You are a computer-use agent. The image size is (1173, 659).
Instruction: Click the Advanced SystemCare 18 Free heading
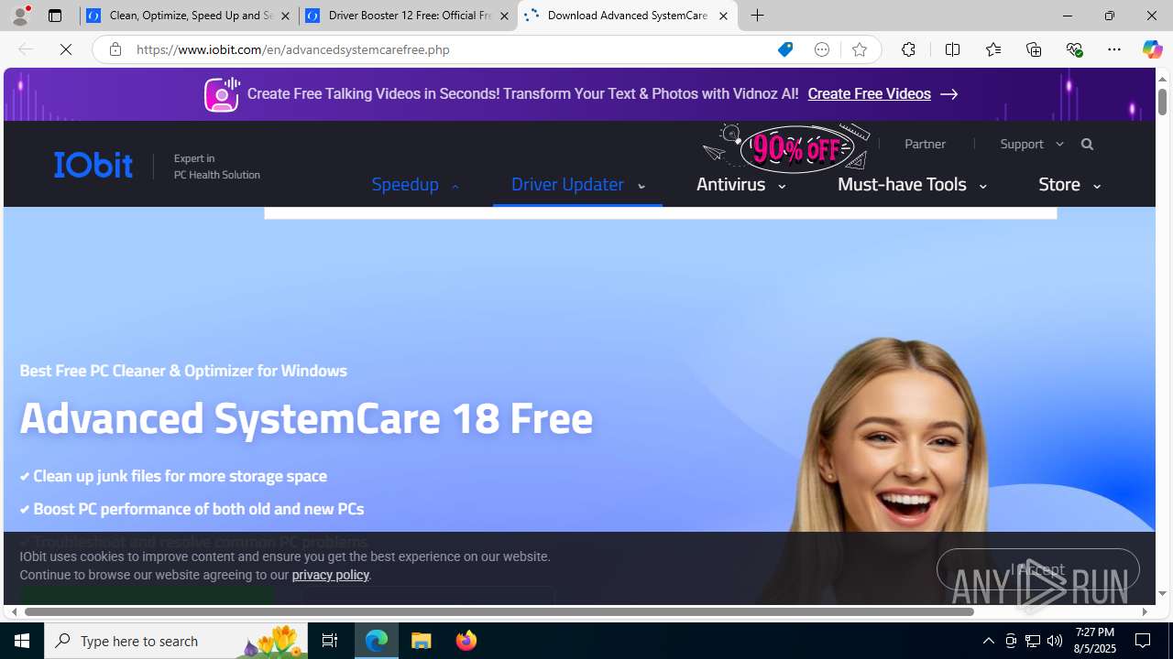click(x=306, y=417)
